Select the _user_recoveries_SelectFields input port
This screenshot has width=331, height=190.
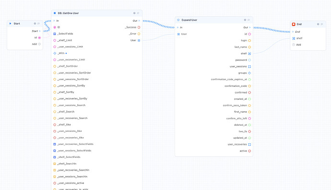point(55,144)
